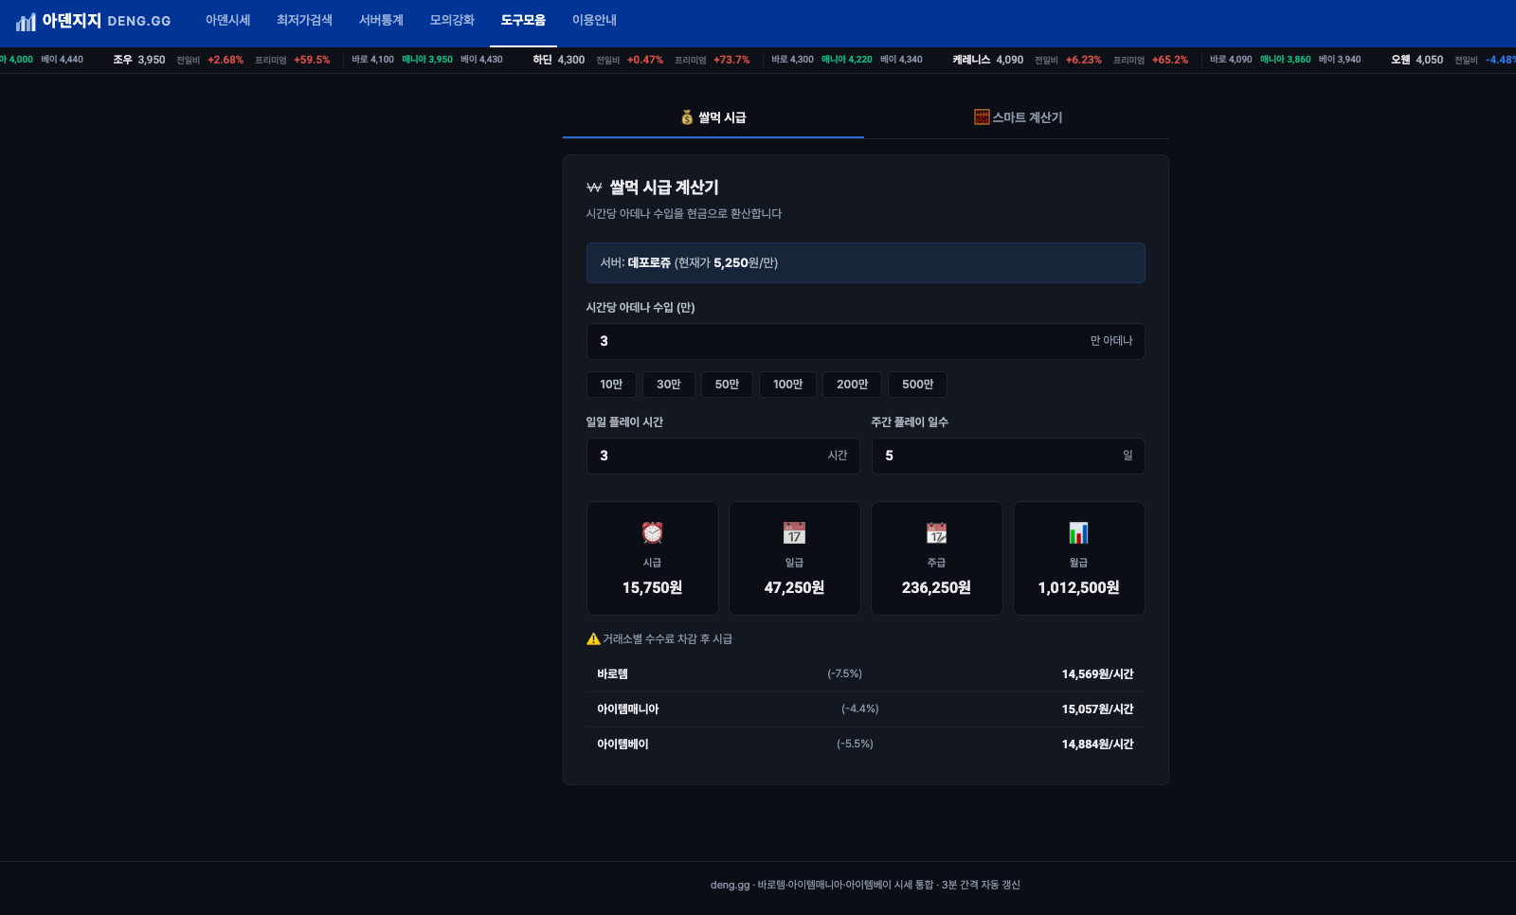Open the 서버통계 menu item
Screen dimensions: 1516x915
click(381, 20)
